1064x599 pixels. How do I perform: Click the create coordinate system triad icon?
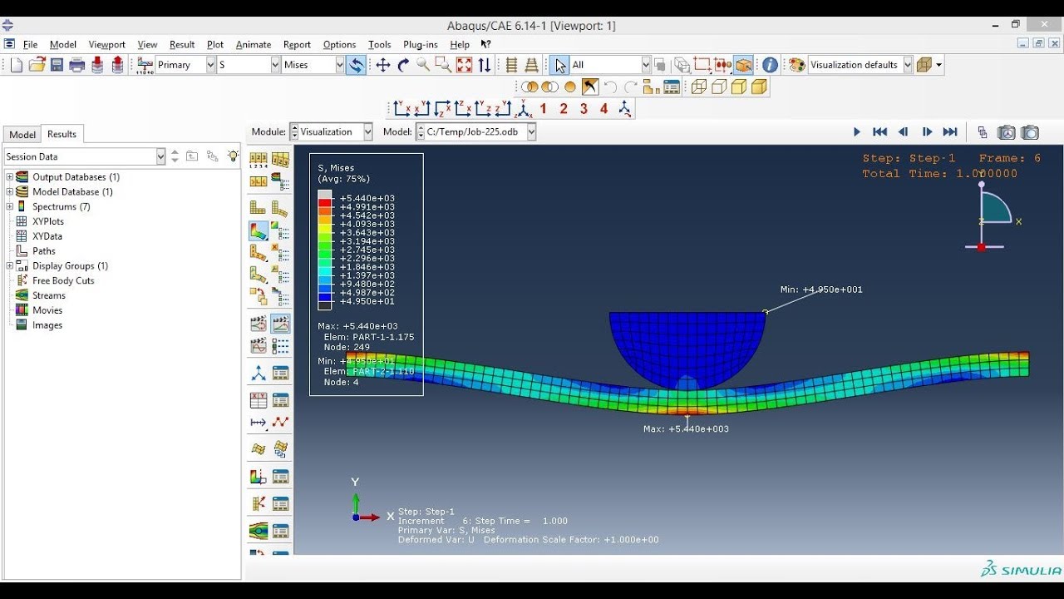tap(259, 373)
